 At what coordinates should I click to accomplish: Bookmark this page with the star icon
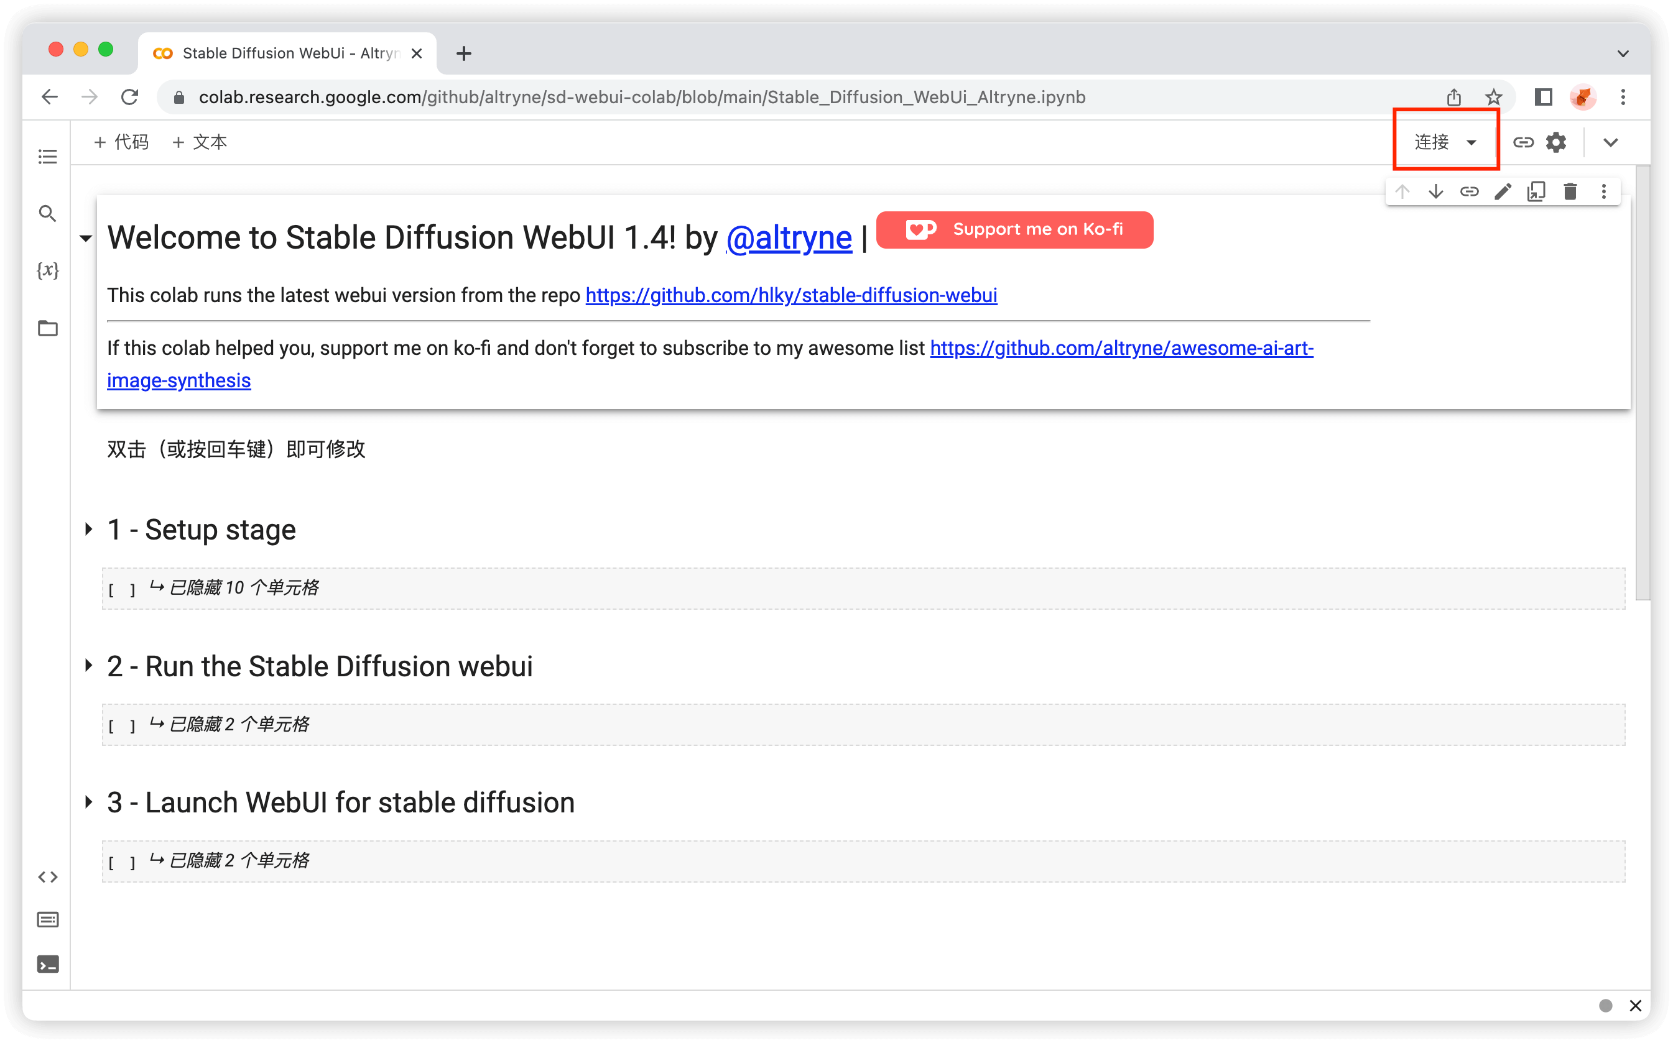(x=1493, y=97)
